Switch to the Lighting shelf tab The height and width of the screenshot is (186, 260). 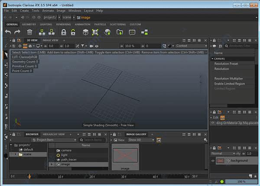click(x=45, y=24)
